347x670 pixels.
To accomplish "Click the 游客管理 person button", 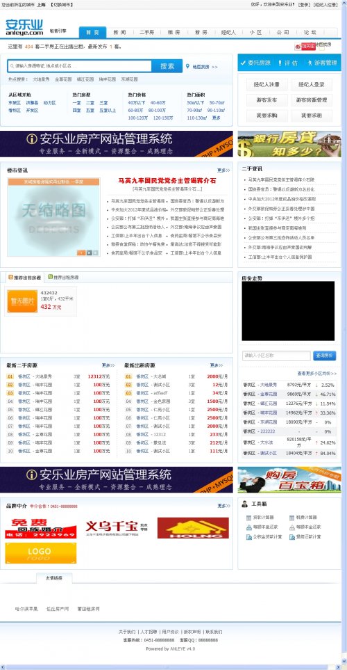I will click(322, 63).
